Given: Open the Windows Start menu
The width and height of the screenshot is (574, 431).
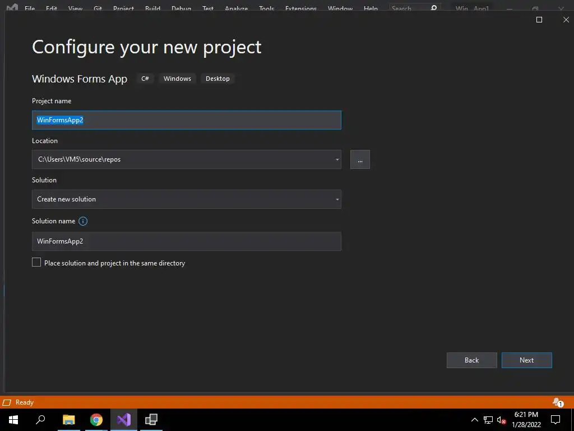Looking at the screenshot, I should tap(13, 420).
